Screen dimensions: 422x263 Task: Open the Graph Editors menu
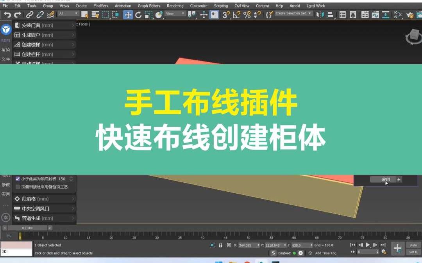[149, 5]
